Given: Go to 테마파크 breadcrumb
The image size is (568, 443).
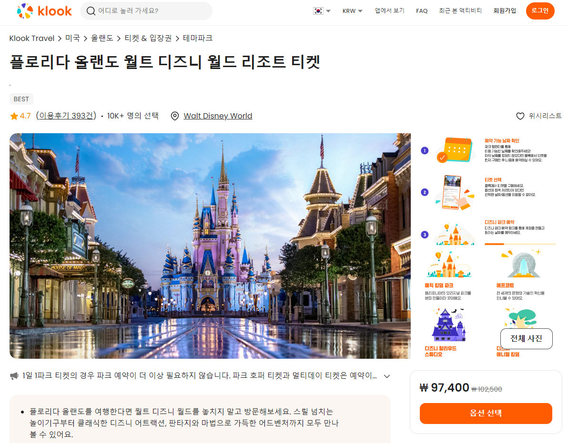Looking at the screenshot, I should coord(197,39).
